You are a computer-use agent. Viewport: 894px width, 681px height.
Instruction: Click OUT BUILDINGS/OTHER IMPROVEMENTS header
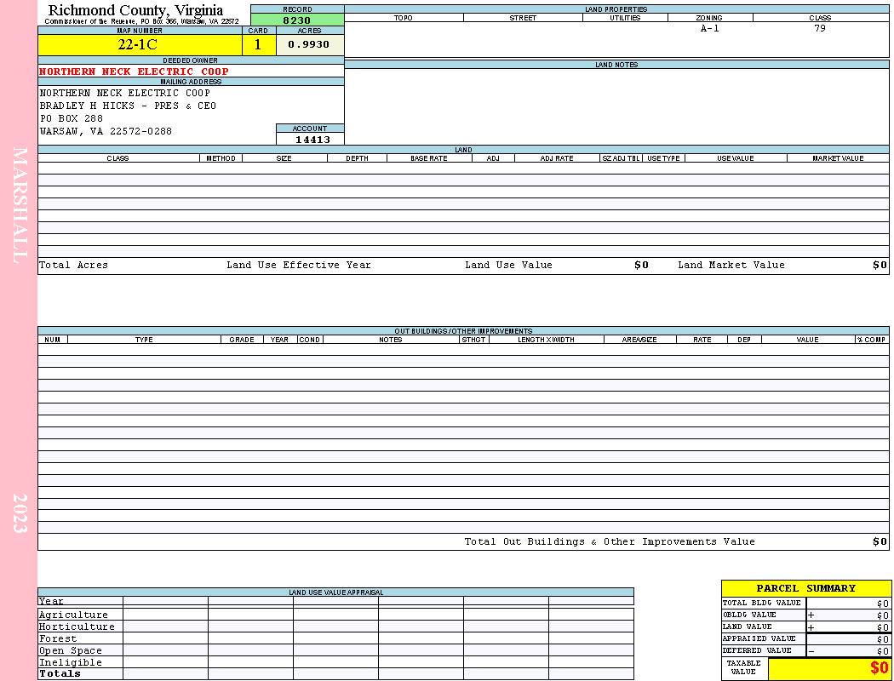(x=463, y=331)
